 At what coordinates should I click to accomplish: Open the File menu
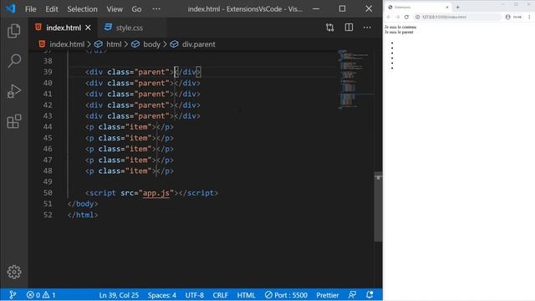(30, 9)
